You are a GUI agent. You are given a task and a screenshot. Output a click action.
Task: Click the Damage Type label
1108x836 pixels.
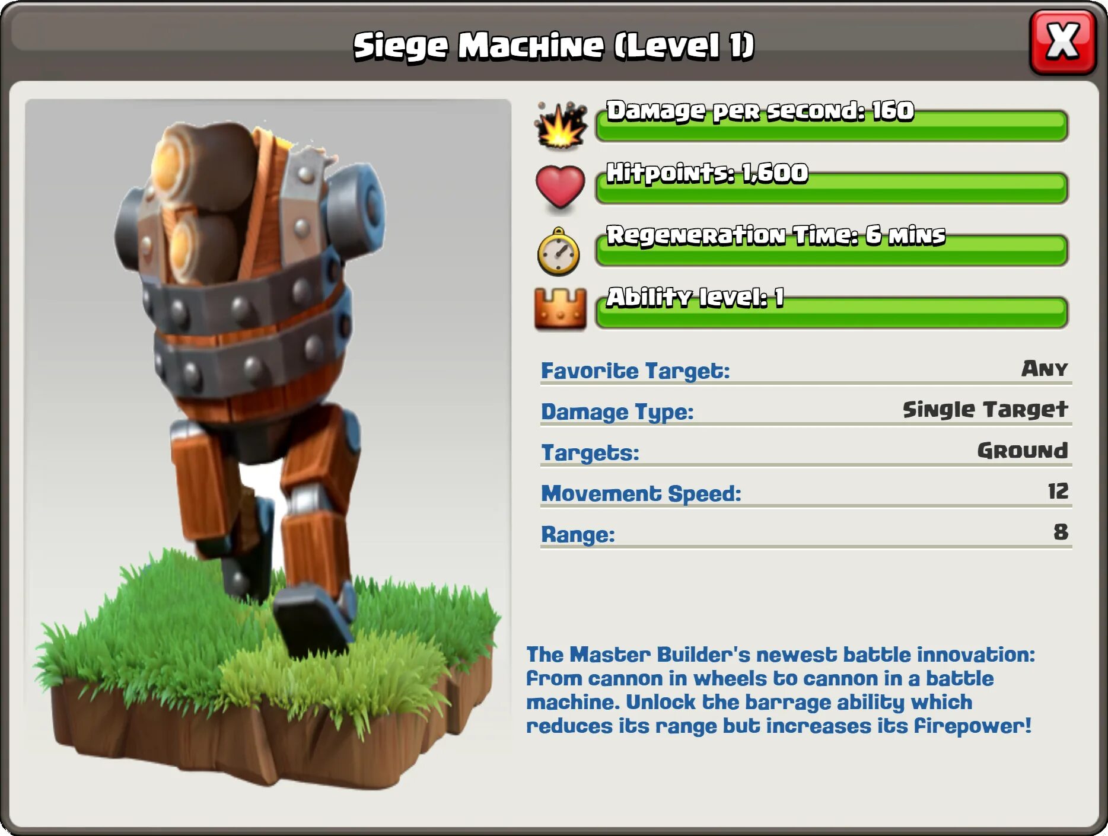[x=617, y=411]
